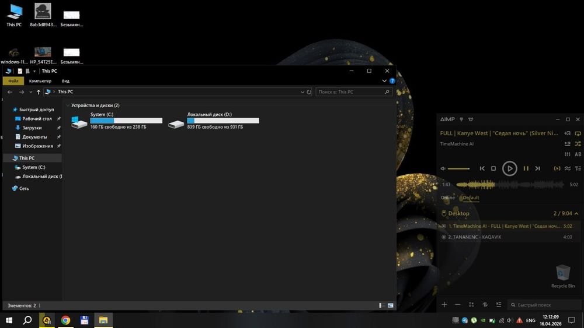Refresh the This PC view
This screenshot has height=328, width=584.
click(x=309, y=92)
